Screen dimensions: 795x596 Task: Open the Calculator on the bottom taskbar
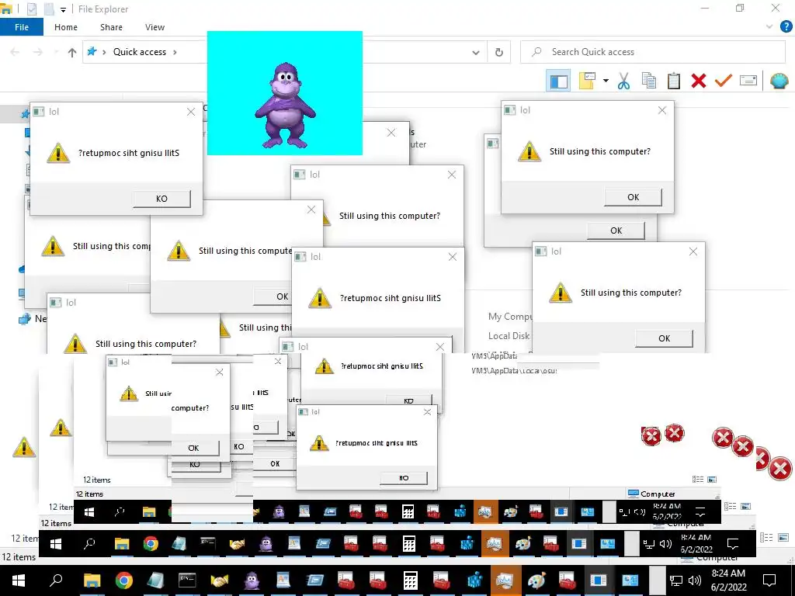click(x=410, y=580)
